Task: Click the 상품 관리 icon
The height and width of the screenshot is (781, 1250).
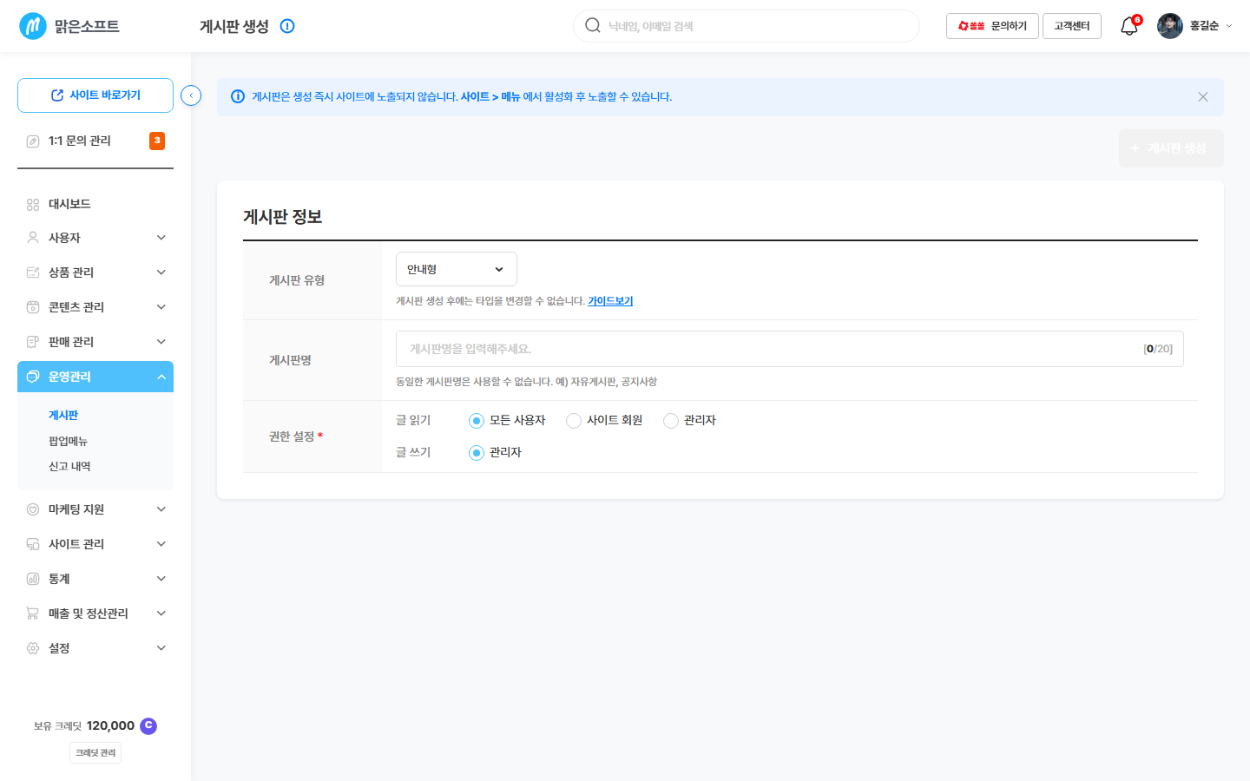Action: (33, 272)
